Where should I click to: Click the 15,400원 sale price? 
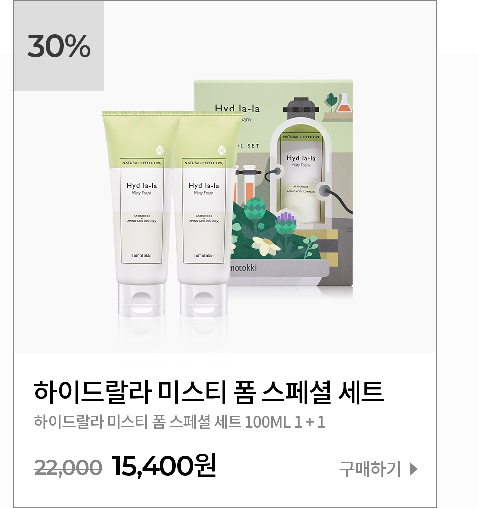tap(163, 466)
